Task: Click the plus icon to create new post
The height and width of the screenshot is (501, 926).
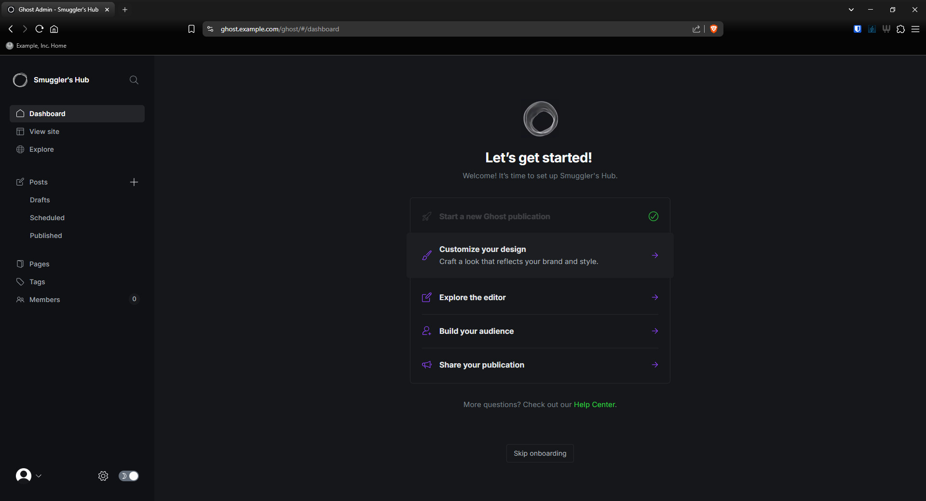Action: point(134,182)
